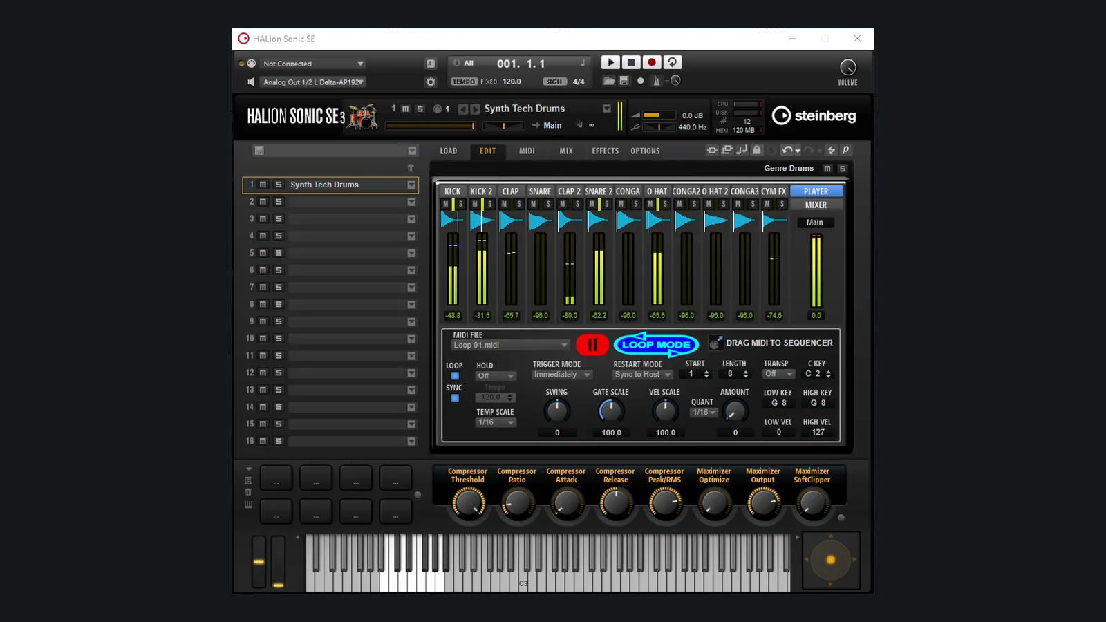Click the trash icon above the slot list
The height and width of the screenshot is (622, 1106).
coord(411,168)
